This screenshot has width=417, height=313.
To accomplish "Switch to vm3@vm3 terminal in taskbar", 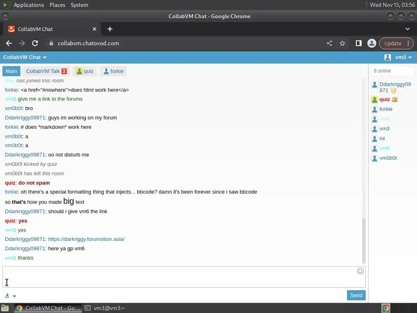I will 105,308.
